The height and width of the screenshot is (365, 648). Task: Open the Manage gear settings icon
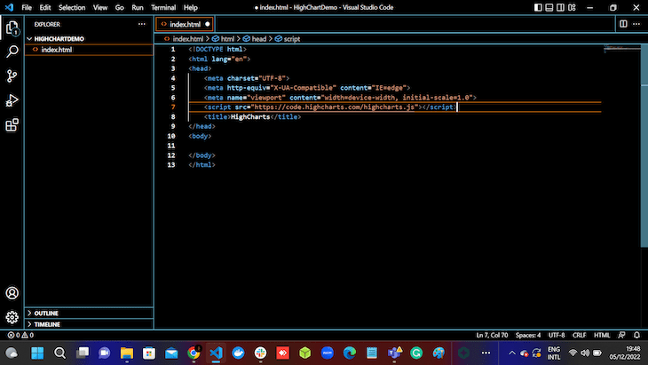(12, 317)
